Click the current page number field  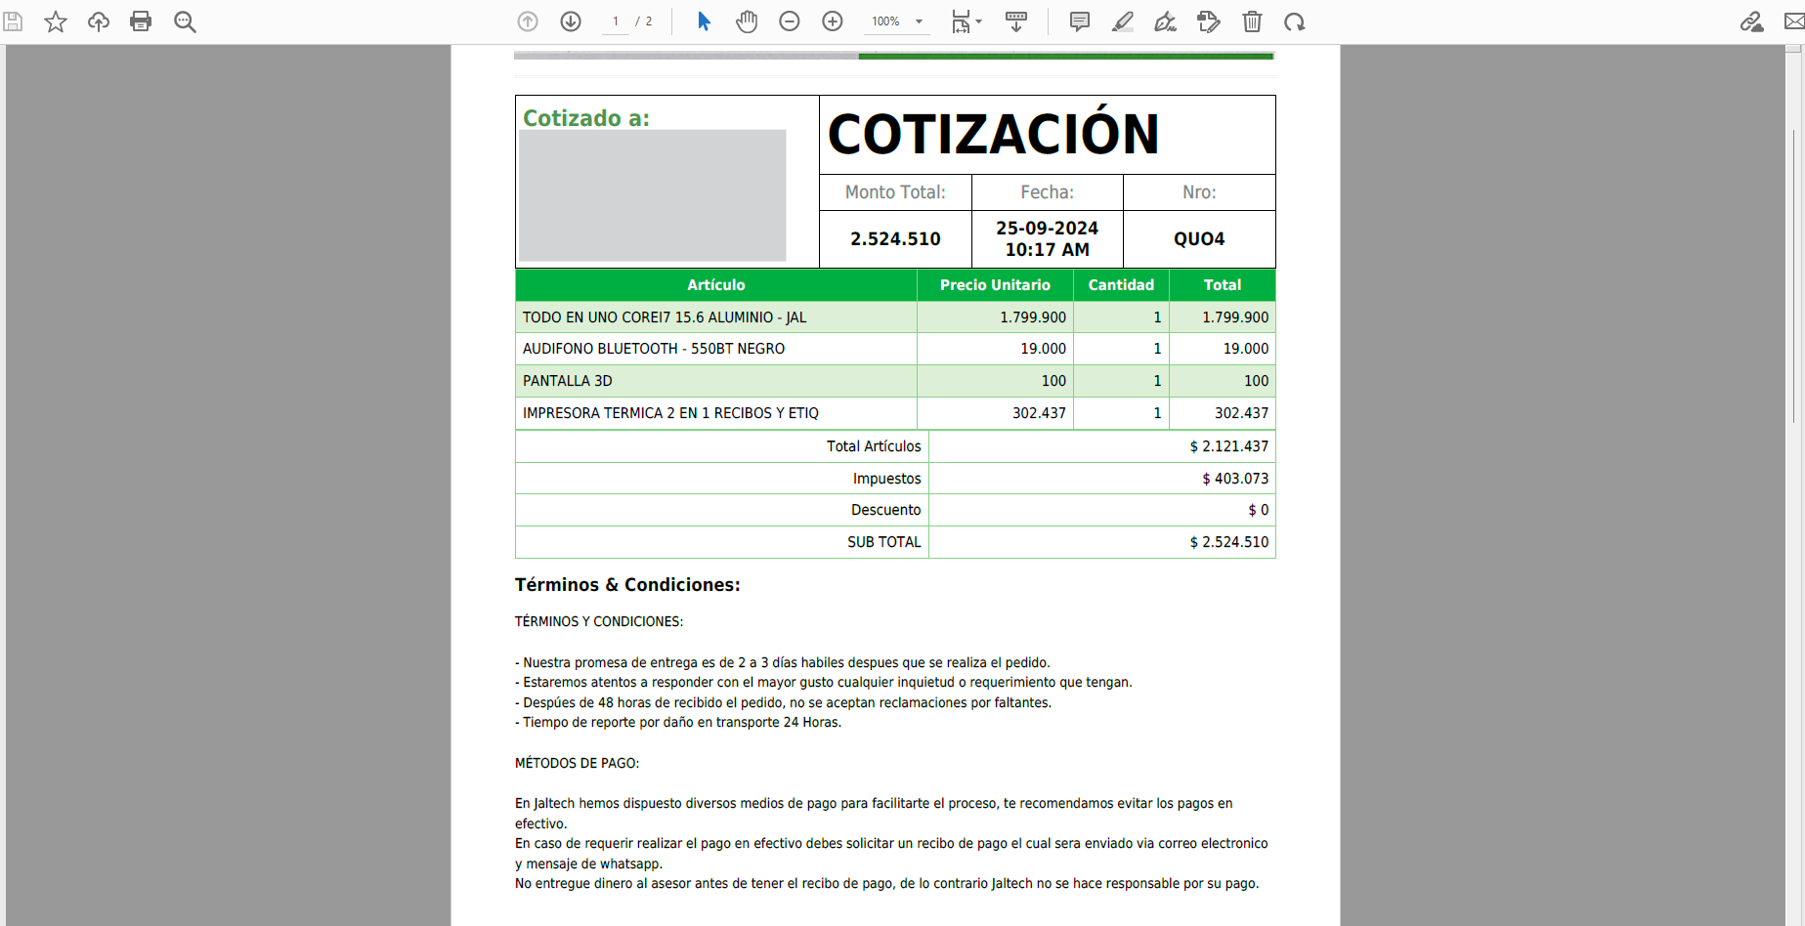click(616, 21)
